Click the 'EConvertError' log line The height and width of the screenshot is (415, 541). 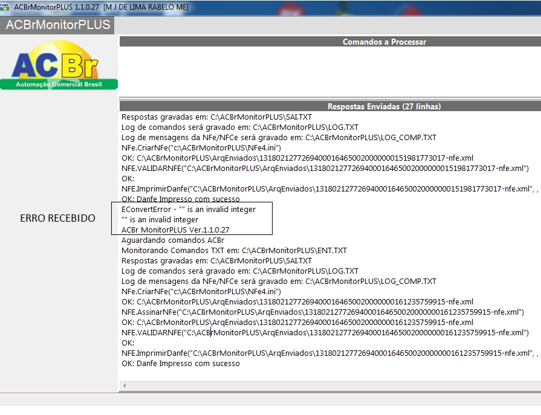pyautogui.click(x=189, y=209)
